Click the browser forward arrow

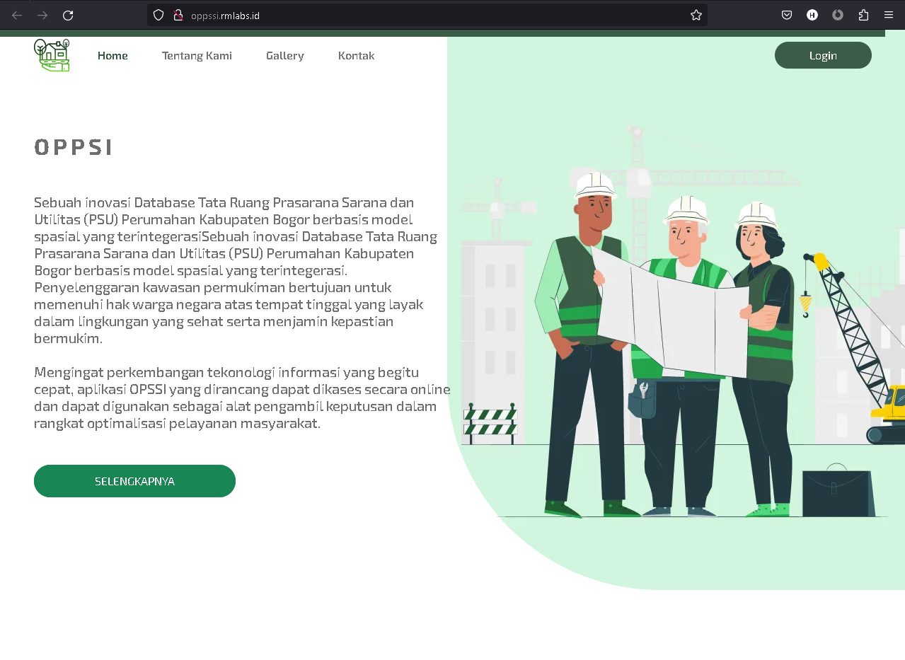(42, 15)
